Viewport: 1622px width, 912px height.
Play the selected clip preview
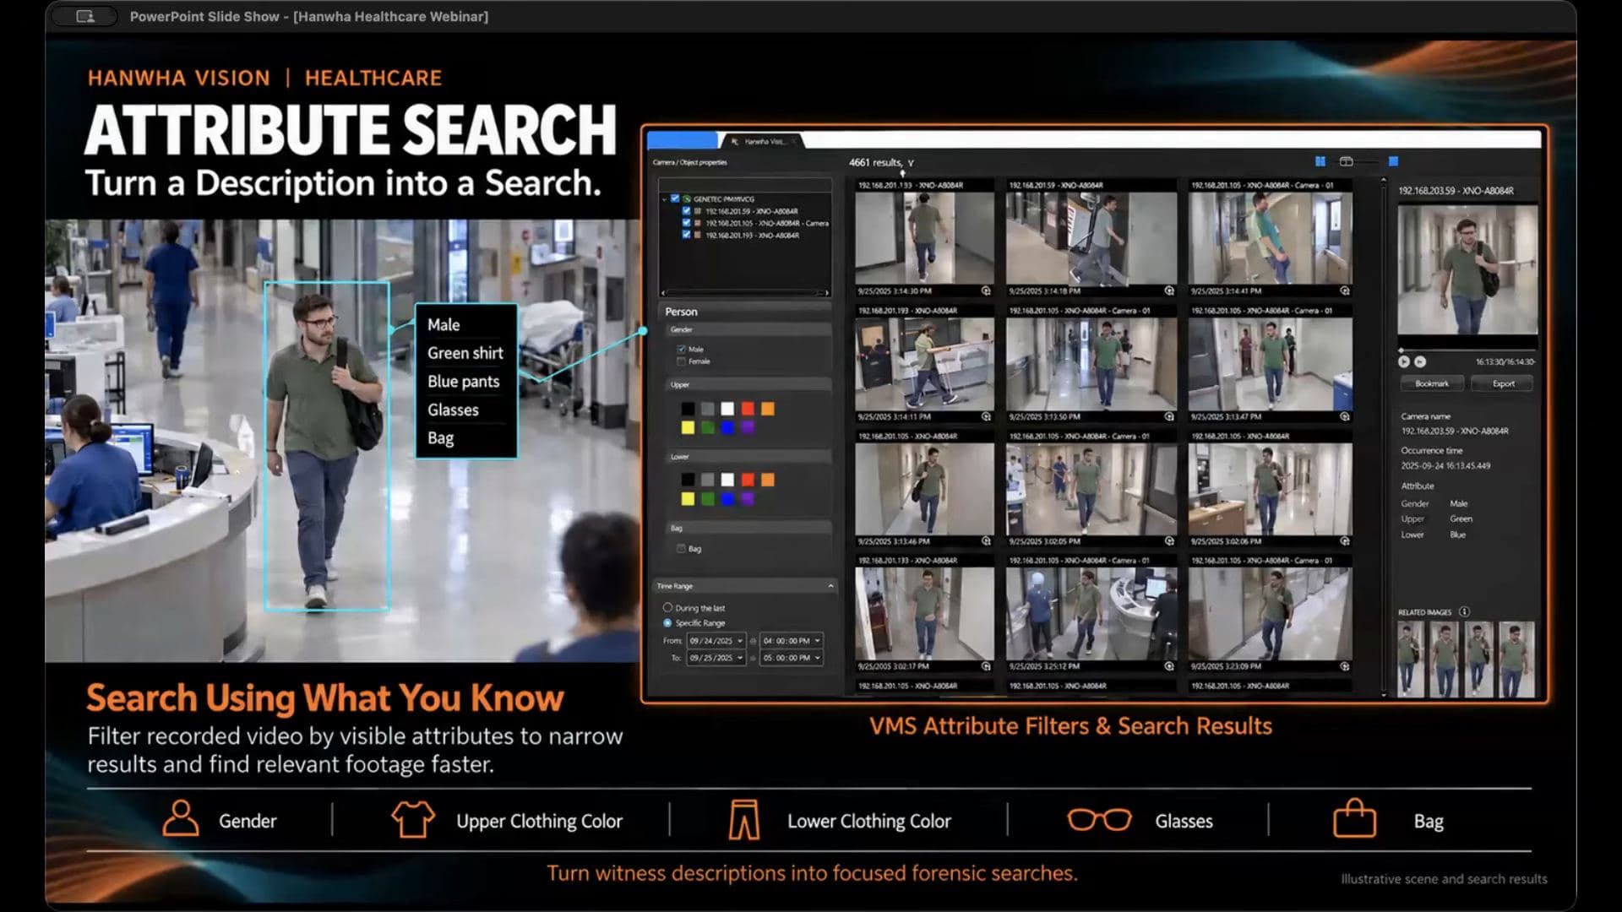coord(1404,361)
